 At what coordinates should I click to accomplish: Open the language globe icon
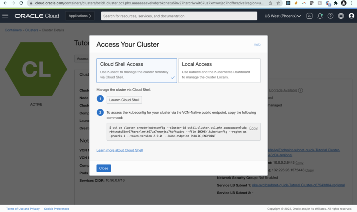coord(341,16)
